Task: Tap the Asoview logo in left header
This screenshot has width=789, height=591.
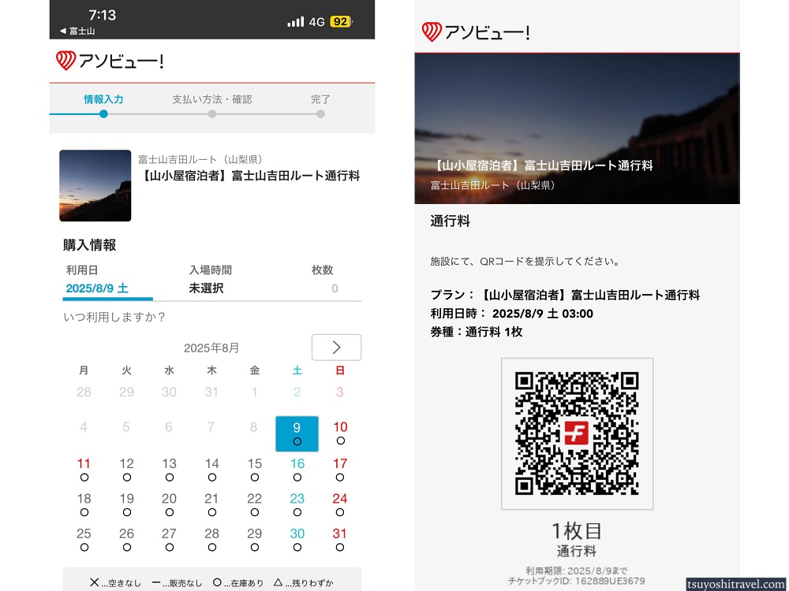Action: pyautogui.click(x=110, y=61)
